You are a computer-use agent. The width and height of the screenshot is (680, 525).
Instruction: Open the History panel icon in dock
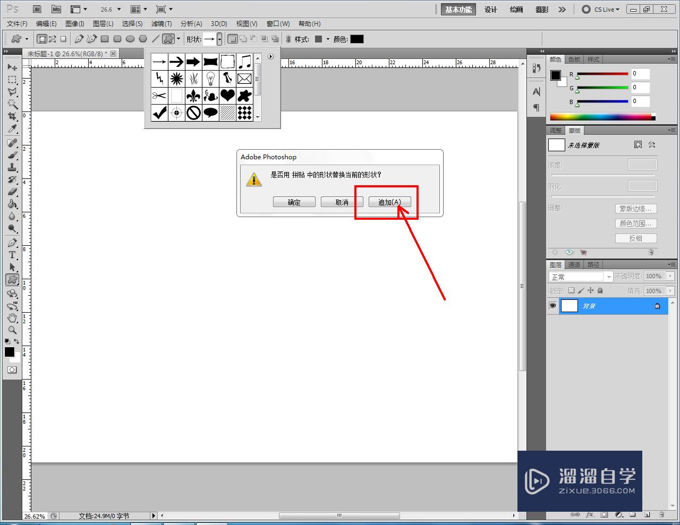(x=536, y=68)
